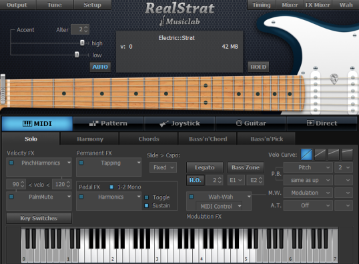
Task: Adjust the low accent slider handle
Action: click(77, 55)
